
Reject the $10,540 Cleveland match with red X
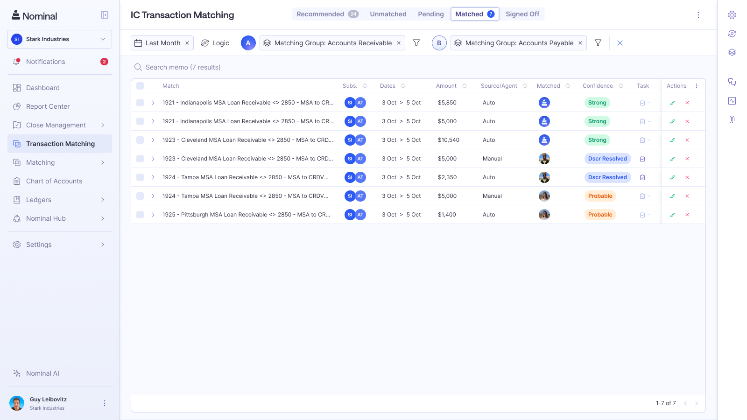coord(687,140)
